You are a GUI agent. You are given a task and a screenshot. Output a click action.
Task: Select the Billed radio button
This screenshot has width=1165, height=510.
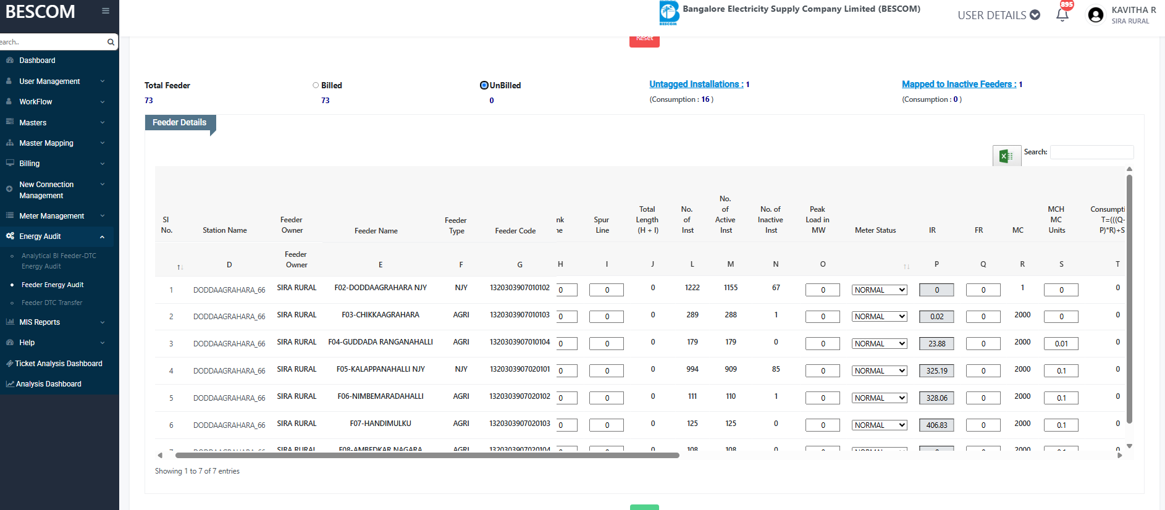316,85
